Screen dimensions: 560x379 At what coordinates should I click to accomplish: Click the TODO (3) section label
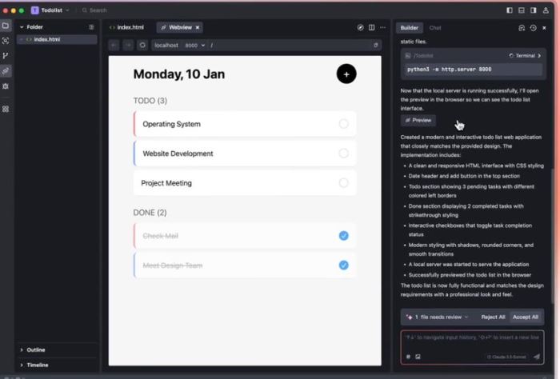pyautogui.click(x=150, y=101)
